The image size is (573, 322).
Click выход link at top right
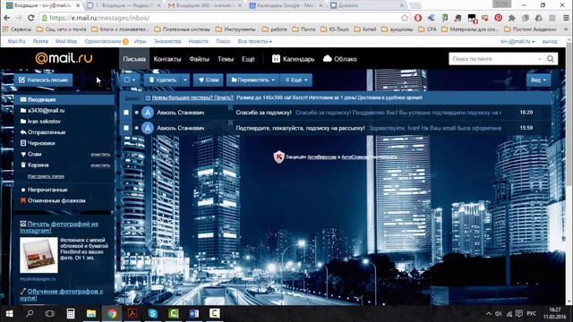(x=550, y=41)
